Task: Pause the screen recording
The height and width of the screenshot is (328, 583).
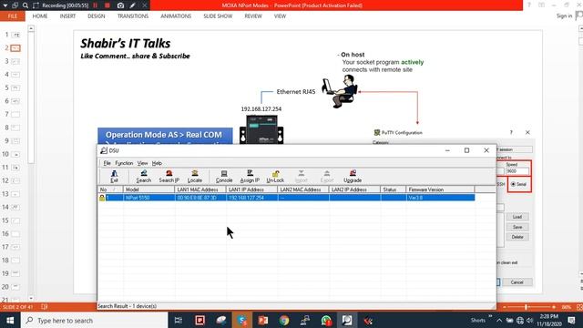Action: (x=95, y=5)
